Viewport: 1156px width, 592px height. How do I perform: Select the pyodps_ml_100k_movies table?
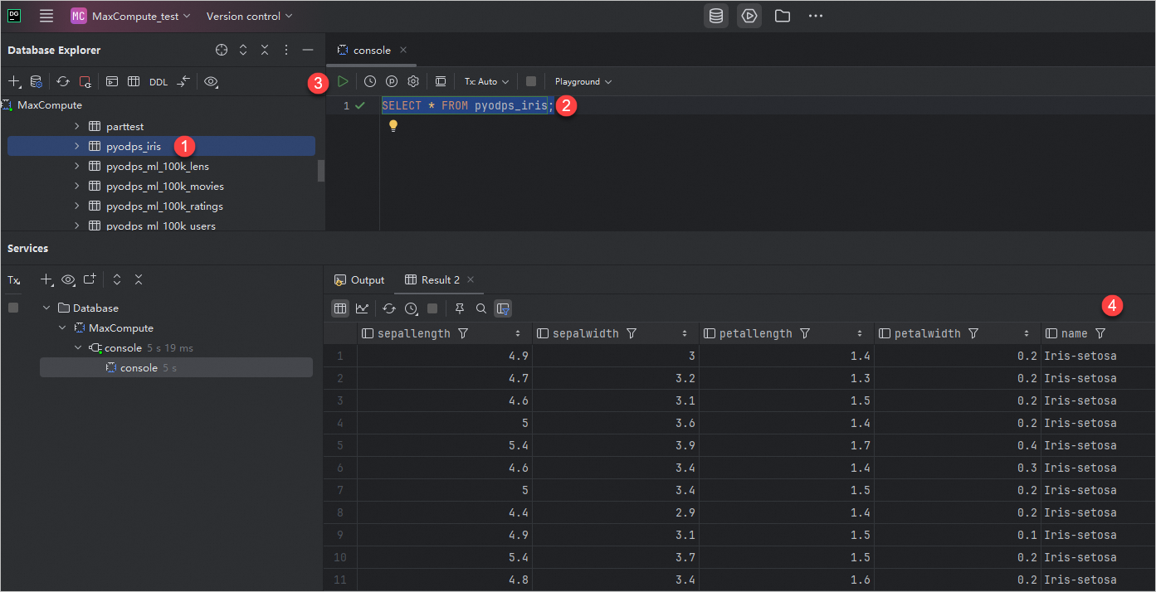click(165, 187)
